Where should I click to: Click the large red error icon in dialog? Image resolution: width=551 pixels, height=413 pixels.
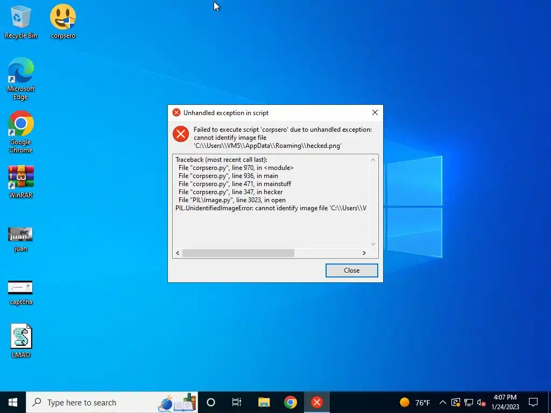[181, 134]
